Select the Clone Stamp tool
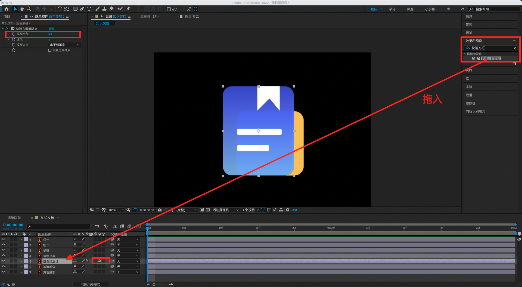 pyautogui.click(x=104, y=9)
